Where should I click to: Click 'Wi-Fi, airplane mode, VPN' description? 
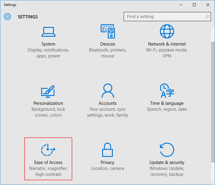[x=167, y=53]
